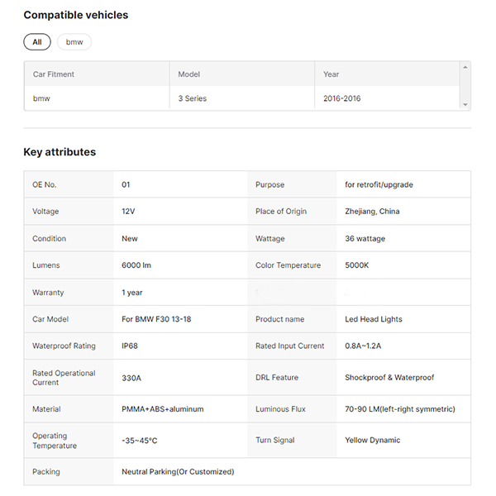Viewport: 496px width, 496px height.
Task: Click the "bmw" cell in the fitment row
Action: pyautogui.click(x=41, y=98)
